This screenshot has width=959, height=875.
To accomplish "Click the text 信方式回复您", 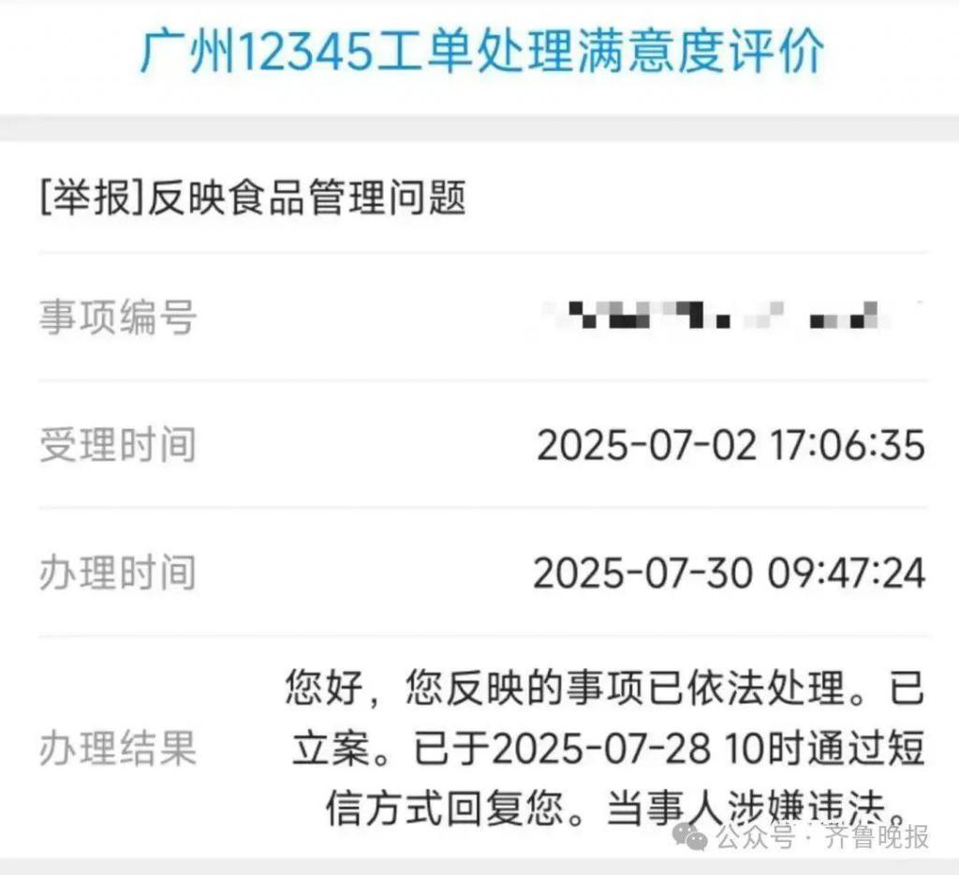I will pos(445,808).
